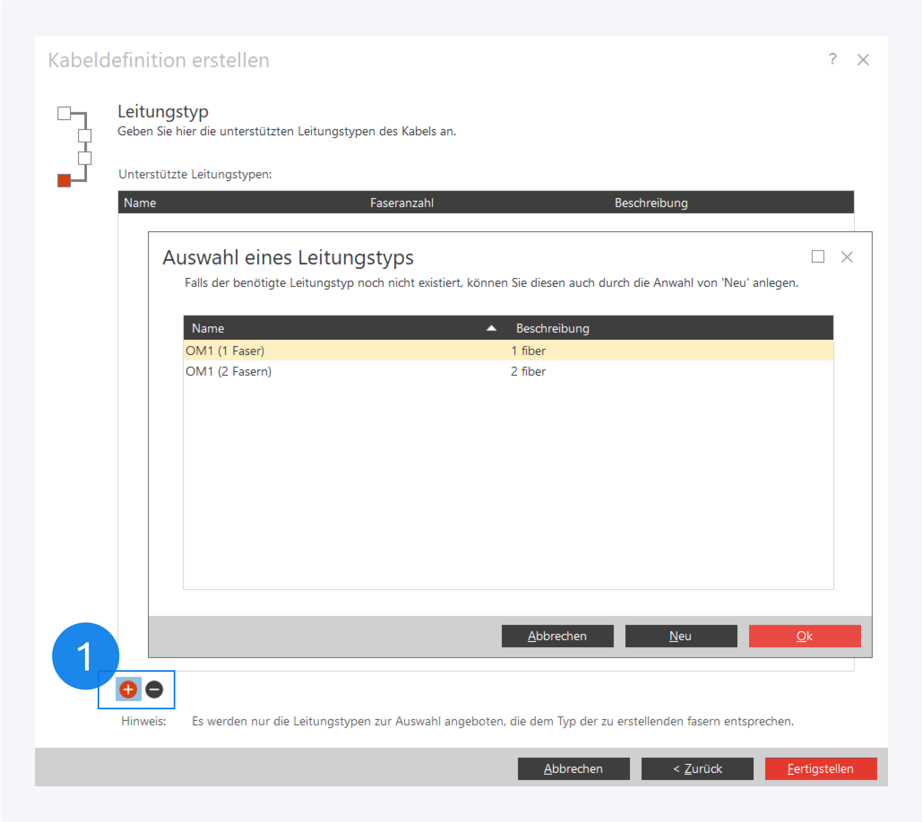
Task: Click the first wizard step square
Action: (64, 113)
